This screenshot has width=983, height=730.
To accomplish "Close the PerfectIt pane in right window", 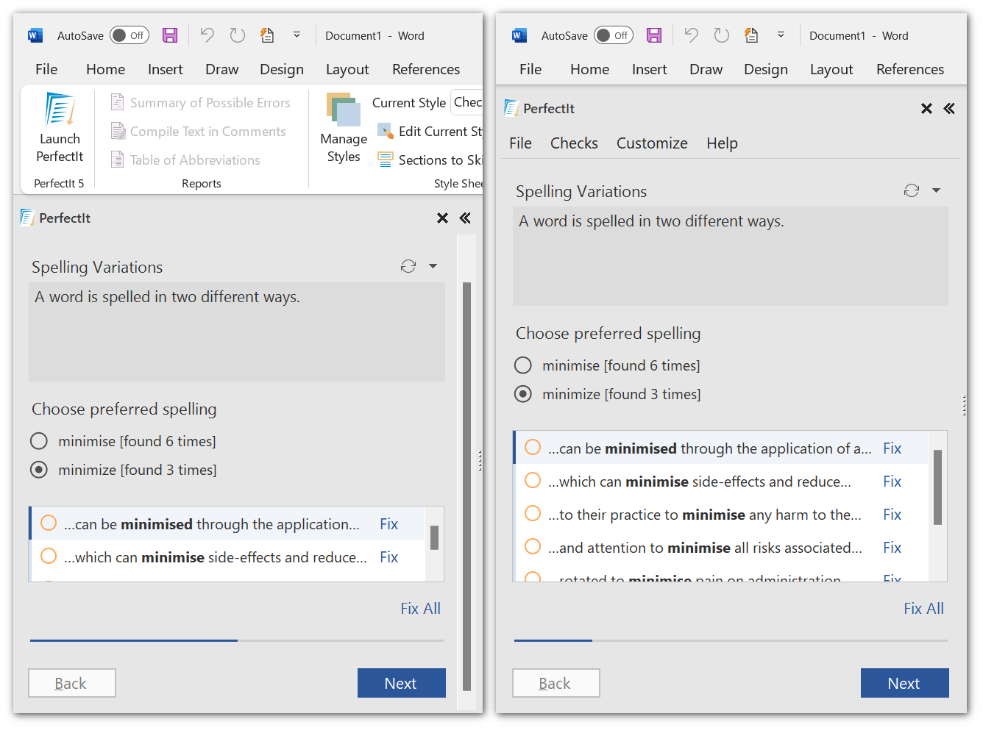I will click(926, 109).
